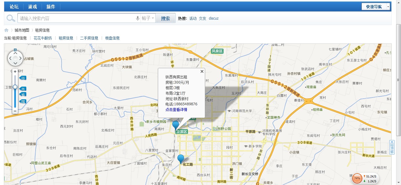Viewport: 401px width, 185px height.
Task: Click the search magnifier icon
Action: 11,18
